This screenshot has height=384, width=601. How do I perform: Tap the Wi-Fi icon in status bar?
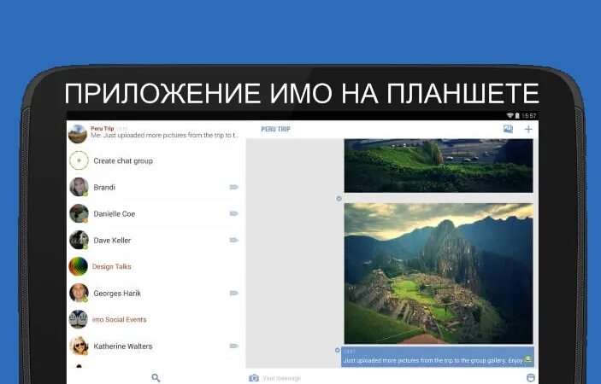pos(510,115)
